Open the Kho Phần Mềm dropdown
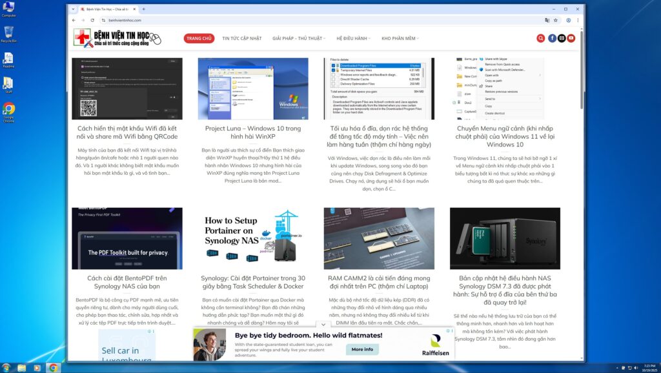 (x=400, y=38)
